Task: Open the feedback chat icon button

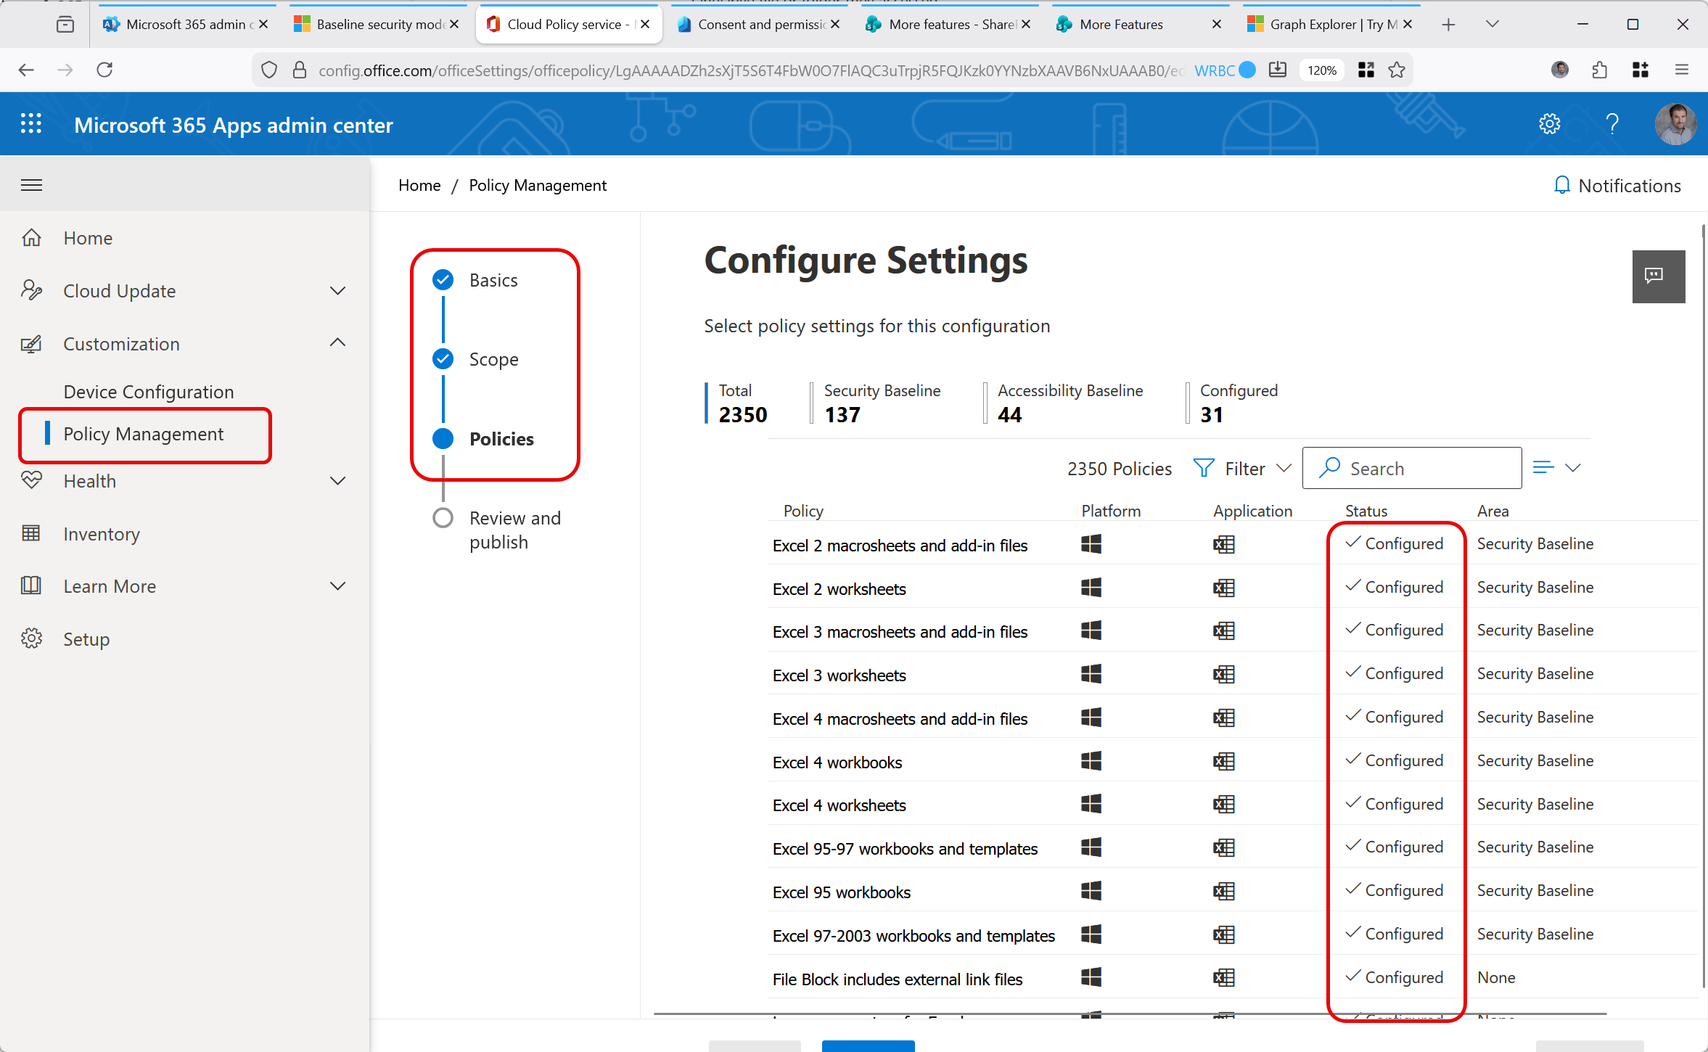Action: click(x=1657, y=276)
